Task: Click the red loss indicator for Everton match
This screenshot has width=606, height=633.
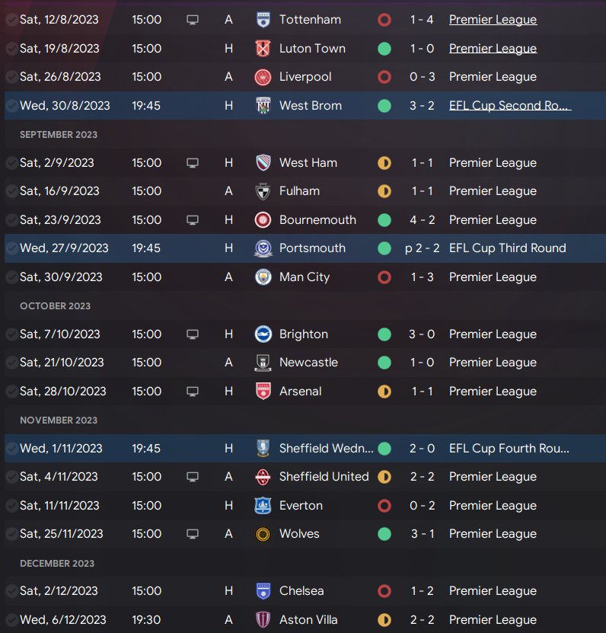Action: coord(384,506)
